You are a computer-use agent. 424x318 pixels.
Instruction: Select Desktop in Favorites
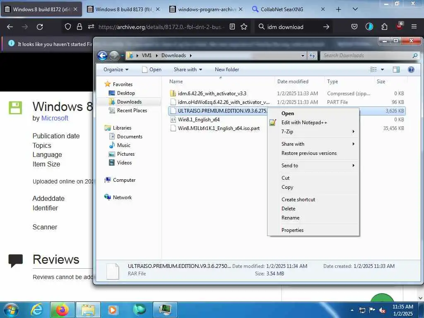(126, 93)
